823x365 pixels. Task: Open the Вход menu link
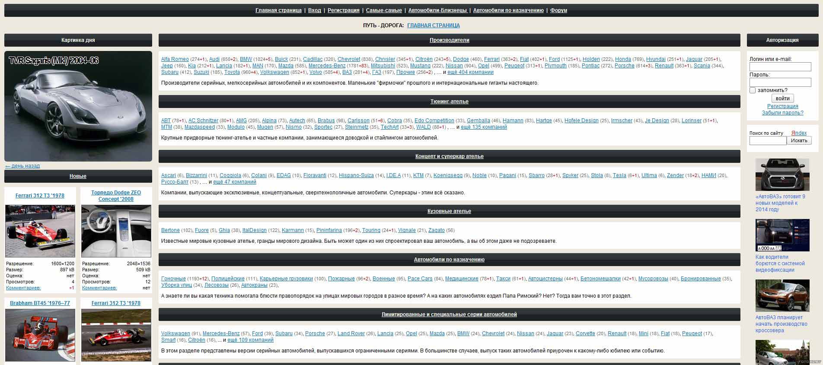coord(315,10)
